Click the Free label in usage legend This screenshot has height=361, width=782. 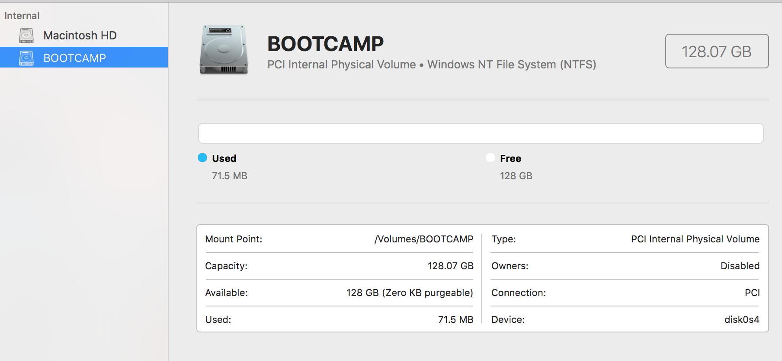510,158
